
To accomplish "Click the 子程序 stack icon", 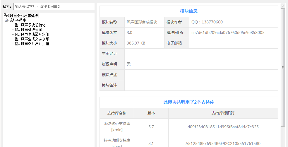I will [x=12, y=20].
